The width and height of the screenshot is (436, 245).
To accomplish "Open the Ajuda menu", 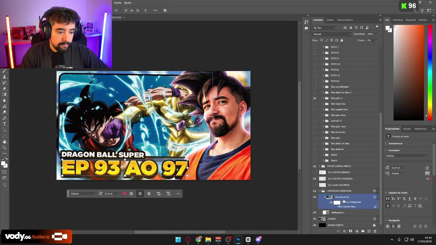I will 127,3.
